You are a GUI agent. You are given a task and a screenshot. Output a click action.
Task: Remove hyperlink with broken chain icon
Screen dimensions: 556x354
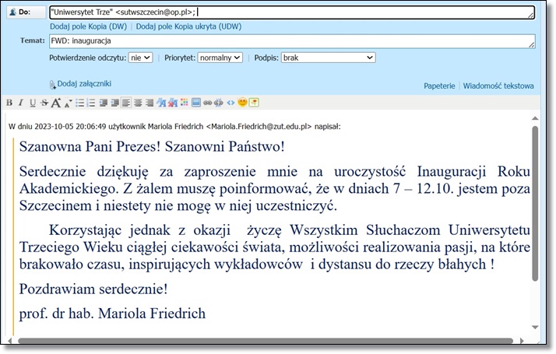pos(218,103)
